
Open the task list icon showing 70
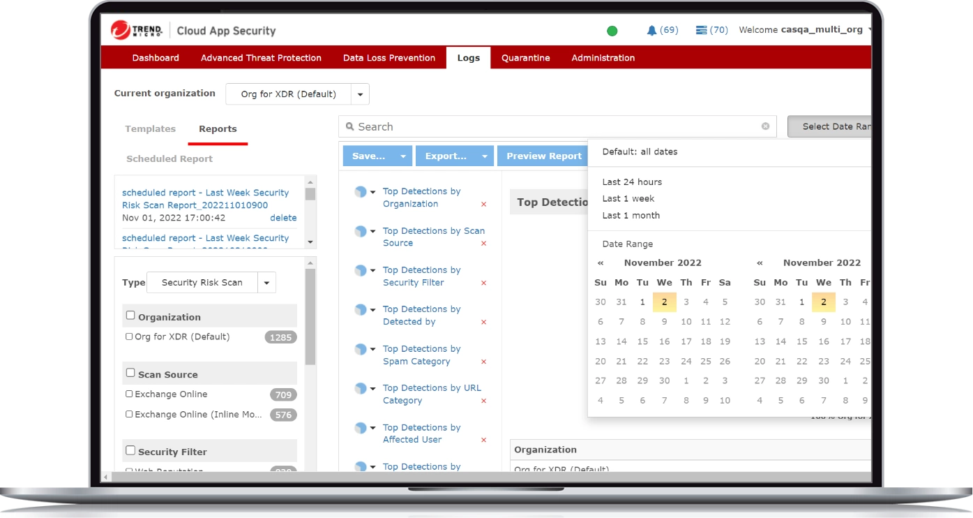(701, 30)
